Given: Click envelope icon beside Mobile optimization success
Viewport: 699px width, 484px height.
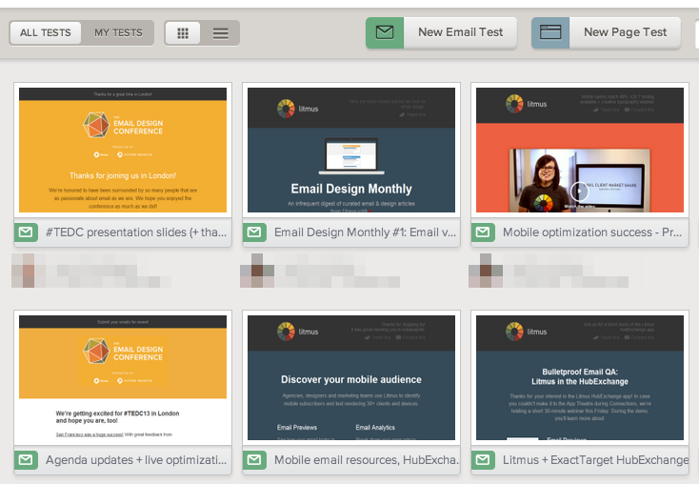Looking at the screenshot, I should (483, 232).
